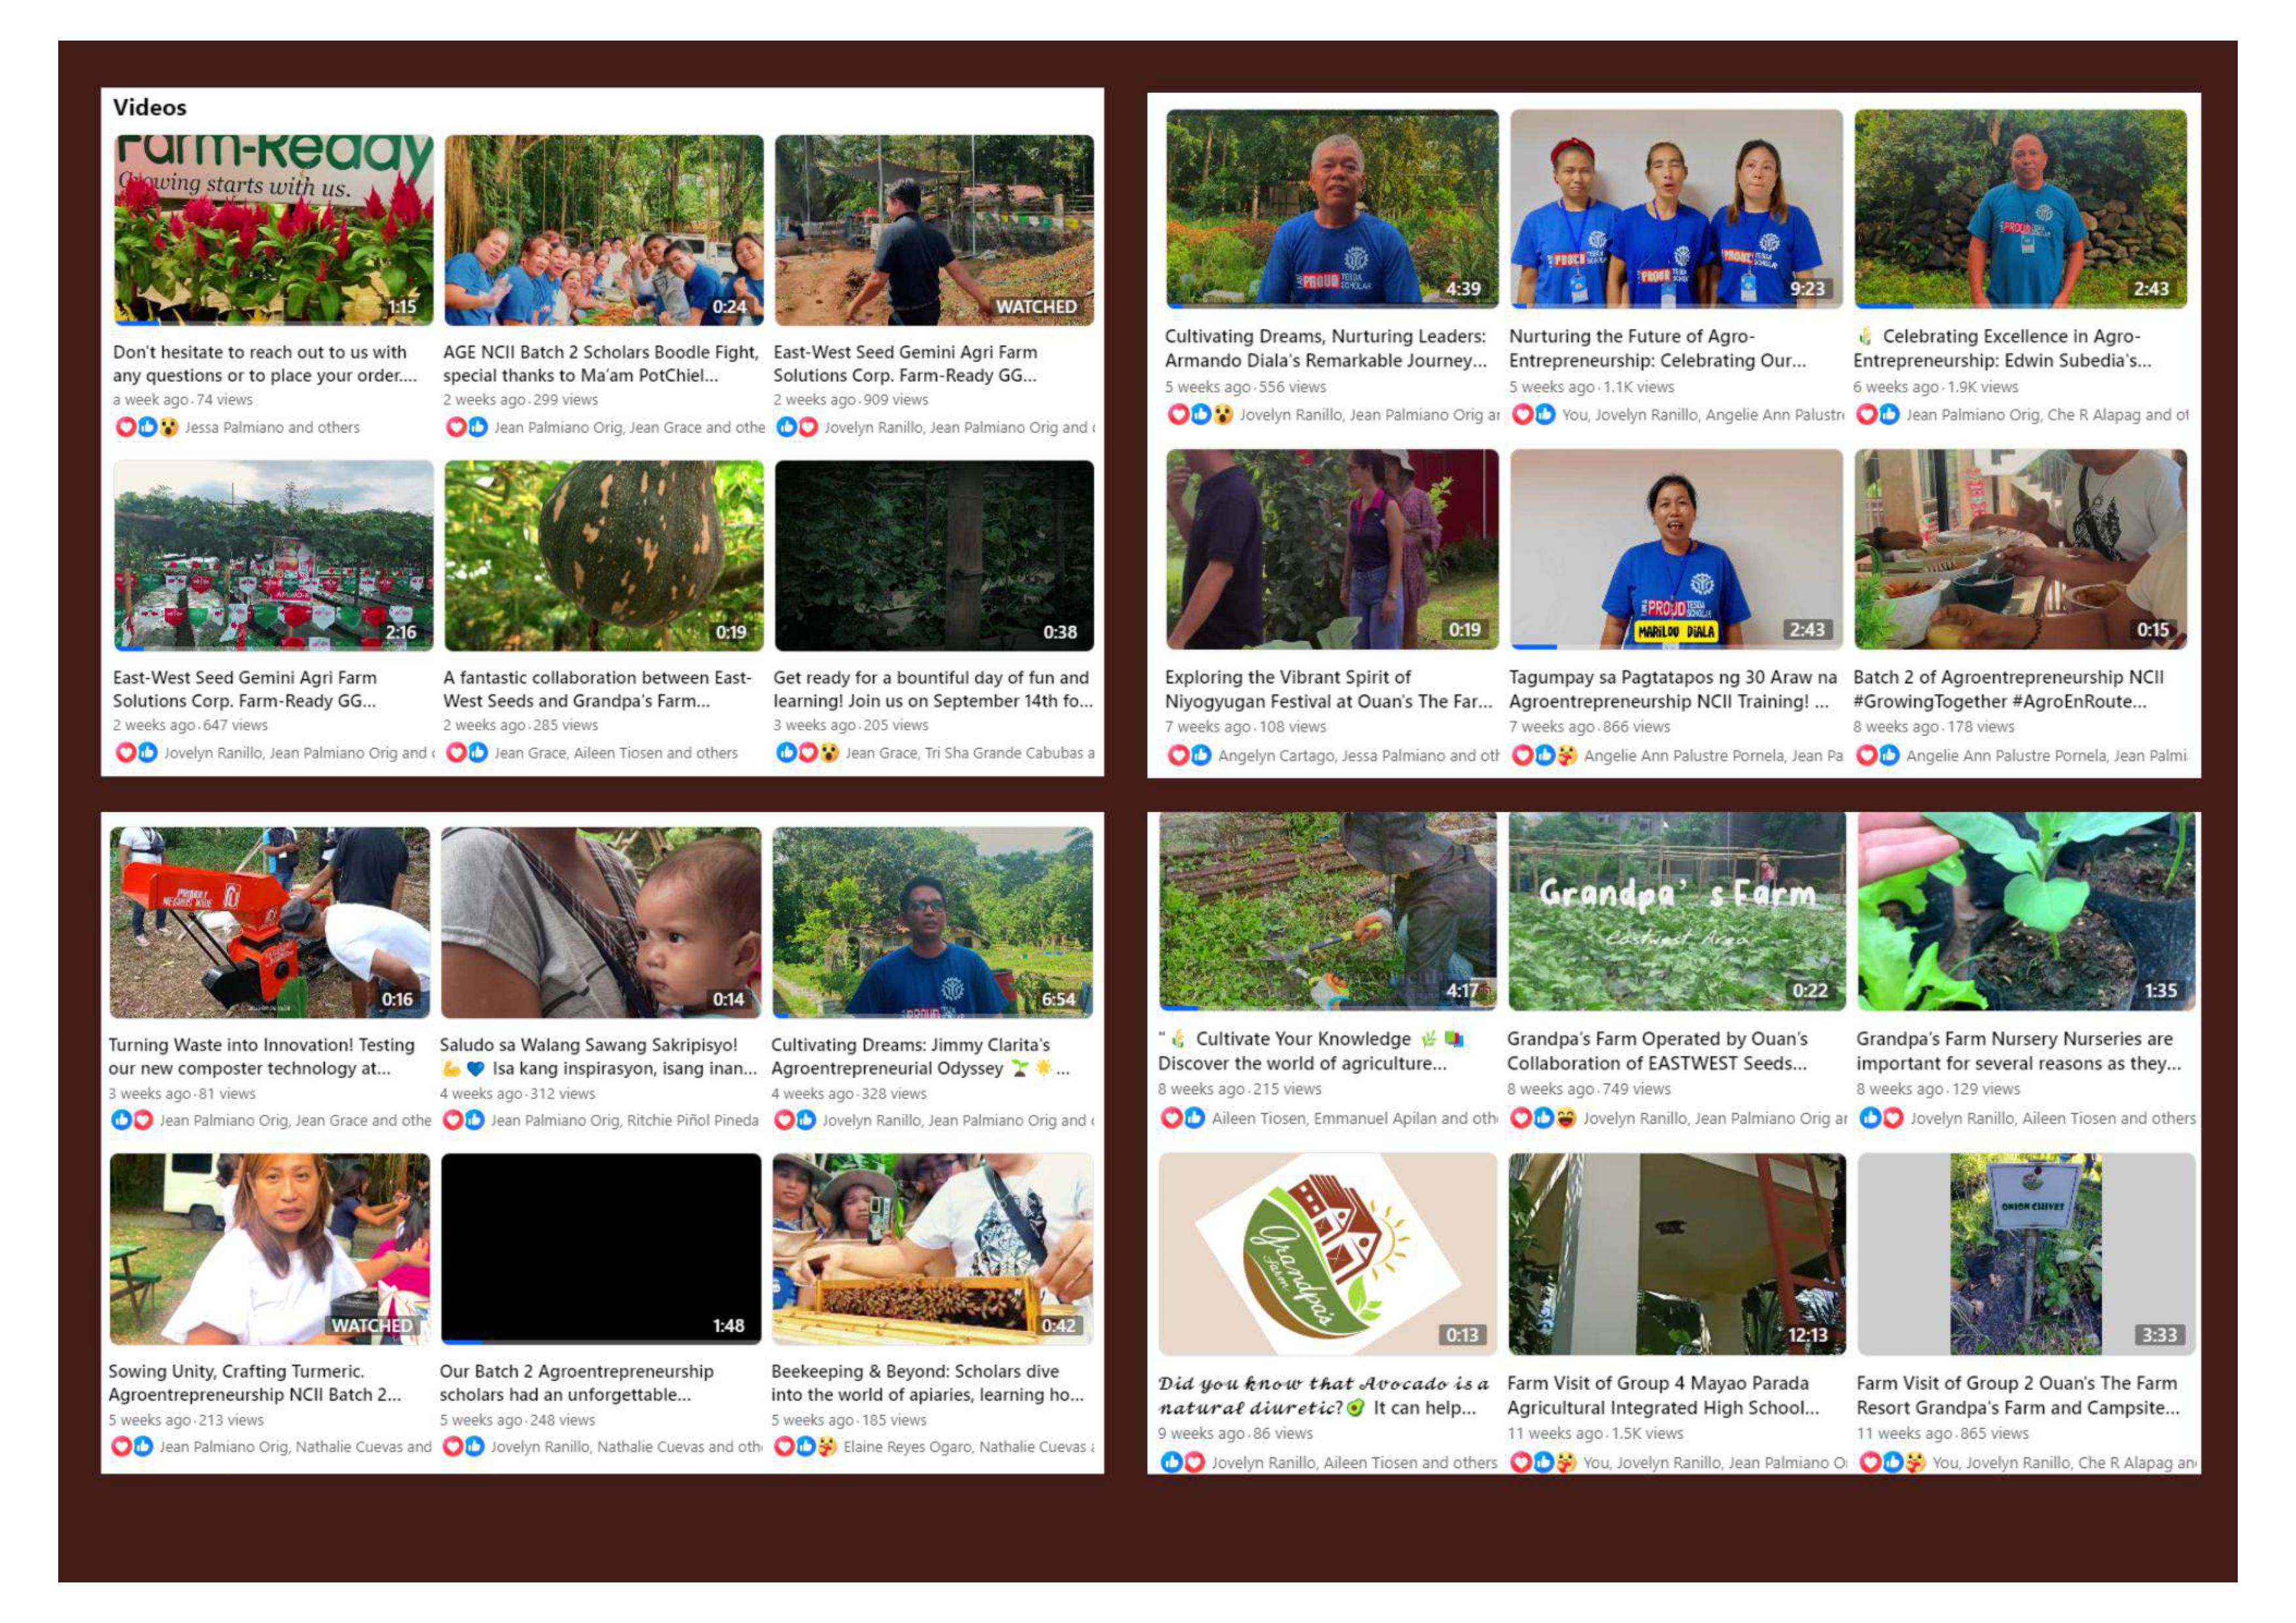This screenshot has width=2296, height=1623.
Task: Play the three women in blue shirts video
Action: 1676,208
